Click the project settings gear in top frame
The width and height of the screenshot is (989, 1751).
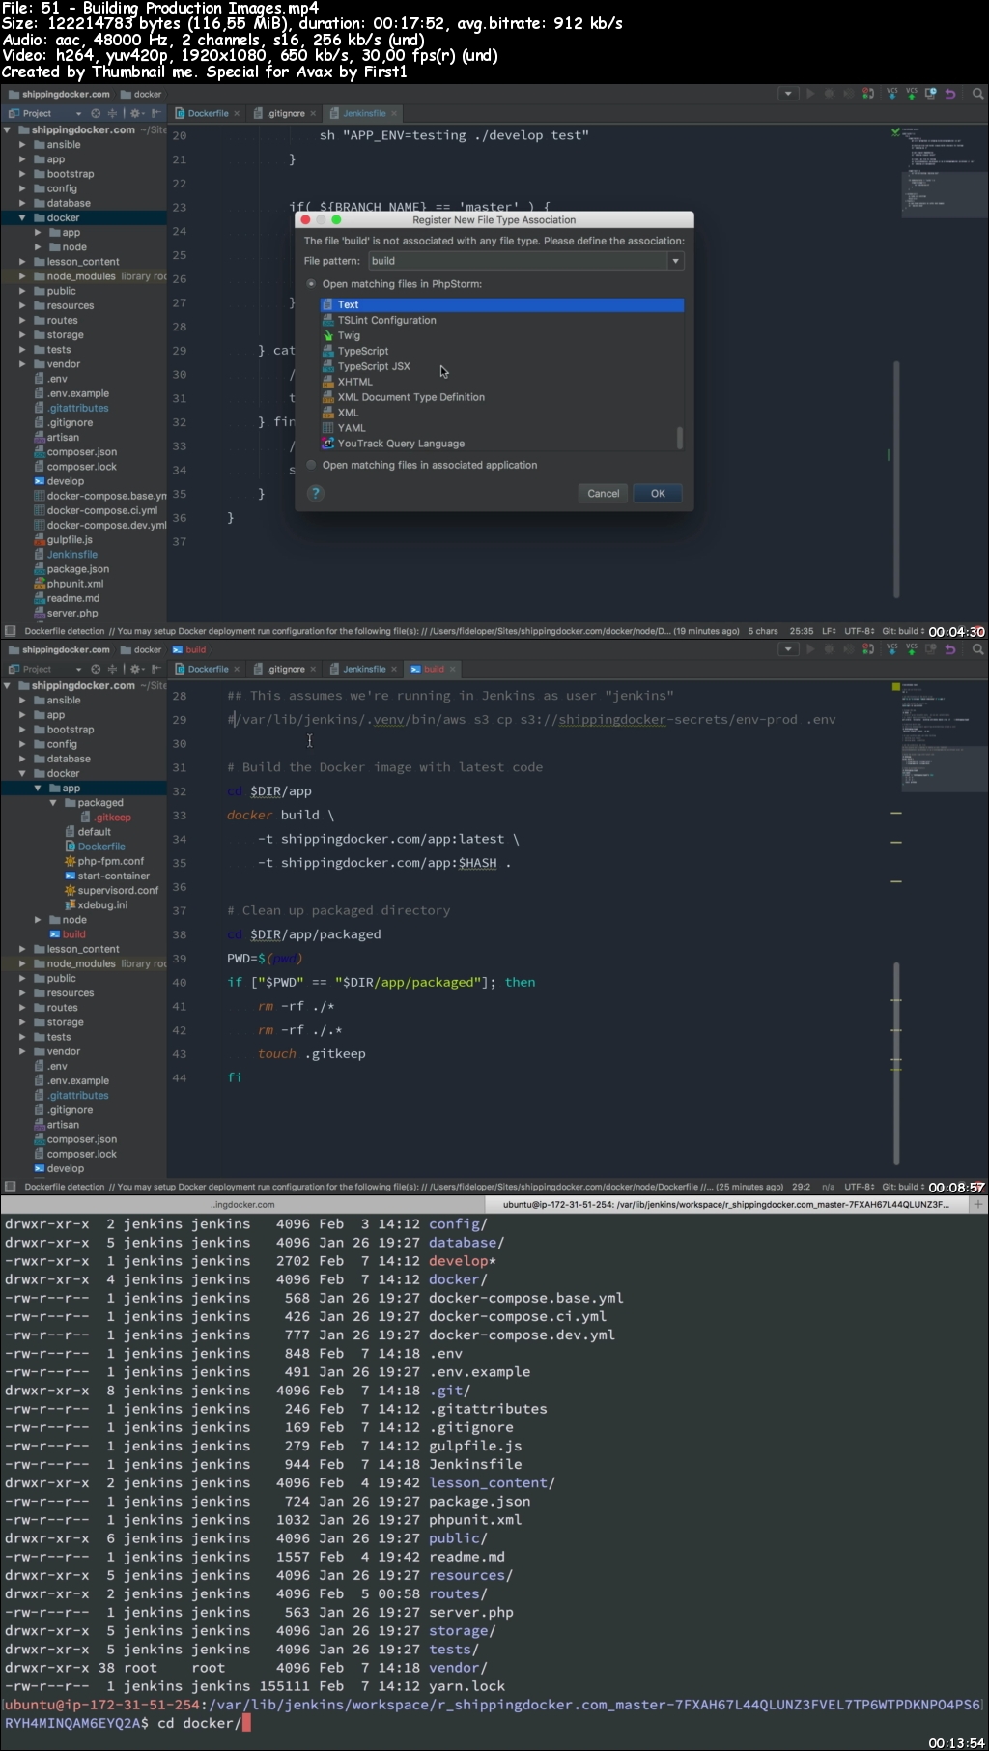coord(136,113)
